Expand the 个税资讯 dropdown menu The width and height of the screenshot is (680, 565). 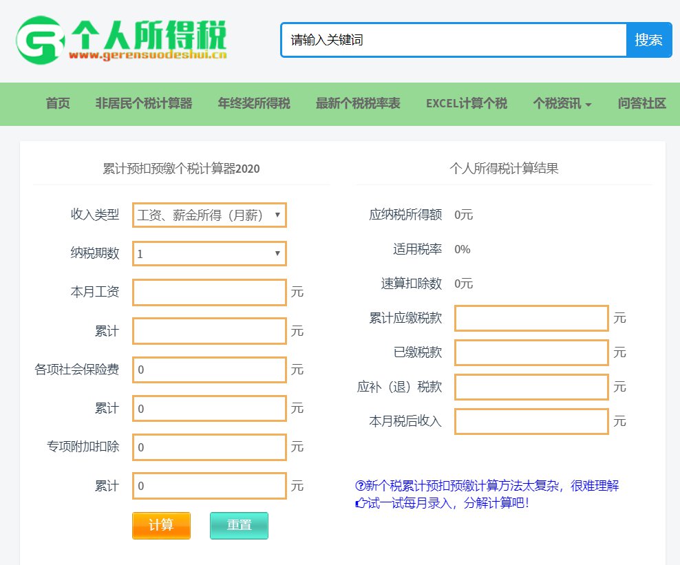[x=562, y=104]
